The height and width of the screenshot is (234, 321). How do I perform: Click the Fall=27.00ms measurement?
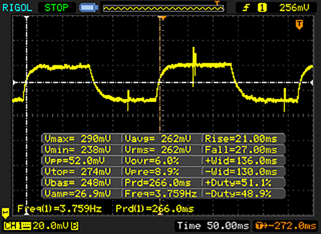click(241, 150)
